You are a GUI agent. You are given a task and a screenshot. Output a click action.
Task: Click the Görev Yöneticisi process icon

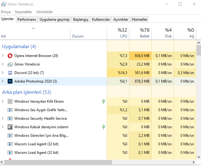10,64
